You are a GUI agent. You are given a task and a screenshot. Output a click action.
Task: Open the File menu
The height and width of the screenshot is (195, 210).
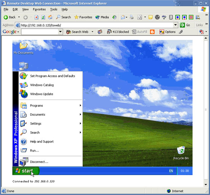pos(6,10)
